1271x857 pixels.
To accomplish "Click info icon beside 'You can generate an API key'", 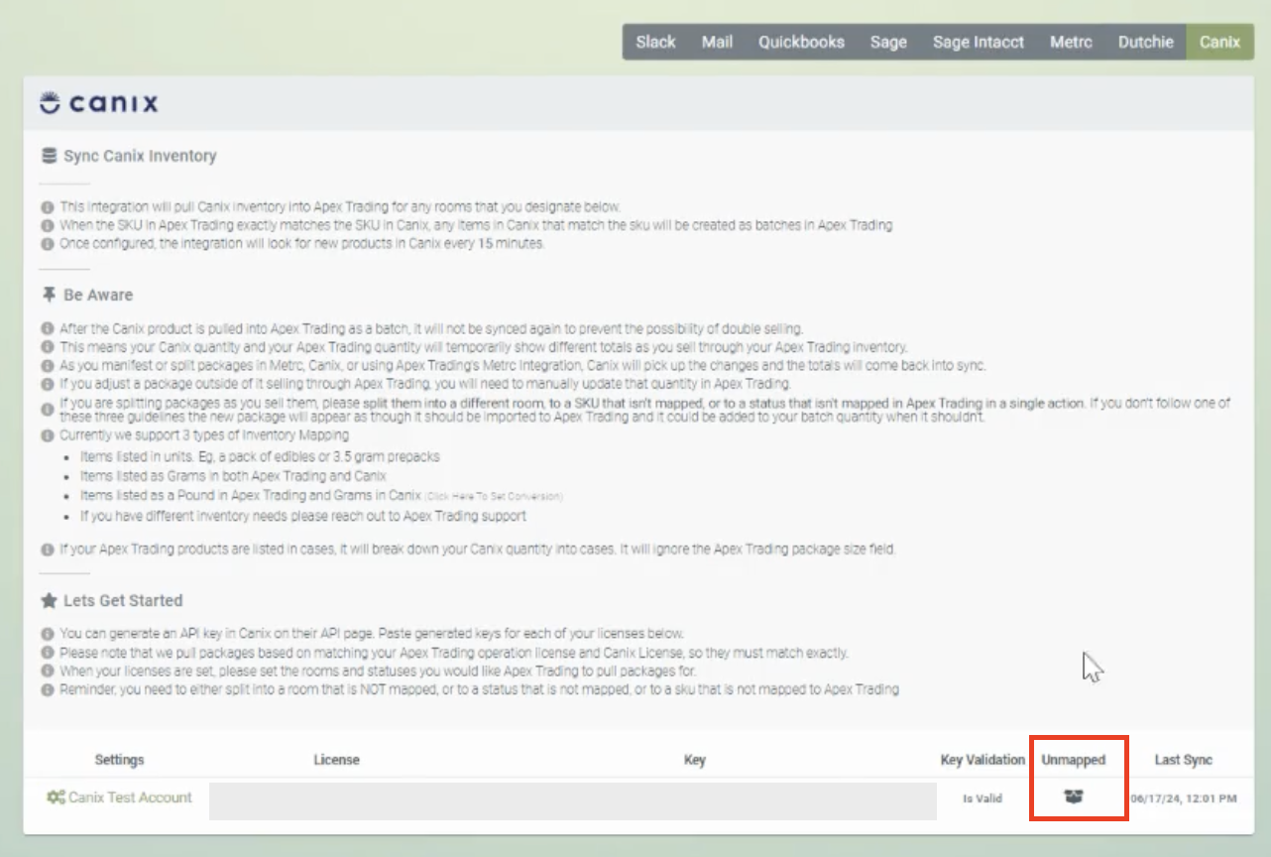I will 47,634.
